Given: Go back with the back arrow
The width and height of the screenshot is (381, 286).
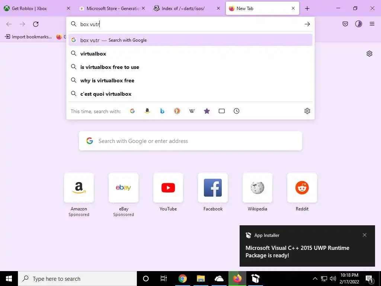Looking at the screenshot, I should [x=9, y=24].
